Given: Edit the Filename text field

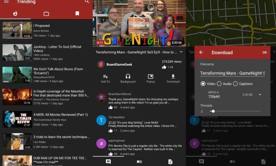Looking at the screenshot, I should [232, 73].
